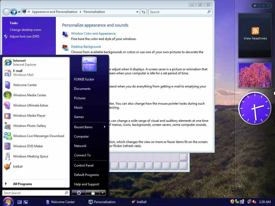The image size is (275, 206).
Task: Launch Windows Media Player icon
Action: click(x=7, y=116)
